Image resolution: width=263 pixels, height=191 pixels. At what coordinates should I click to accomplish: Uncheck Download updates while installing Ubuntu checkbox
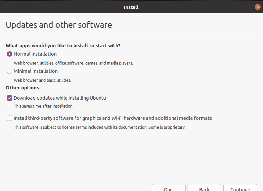(x=10, y=98)
